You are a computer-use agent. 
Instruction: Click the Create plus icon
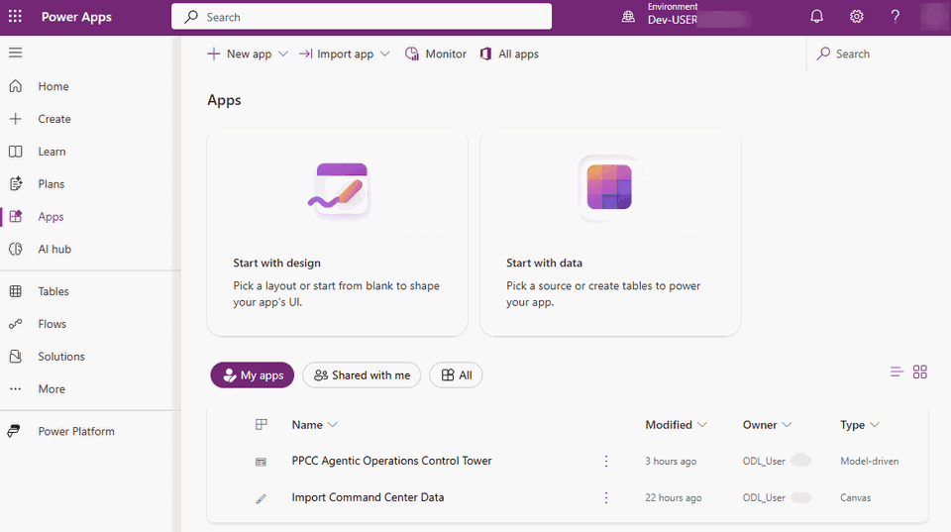click(x=15, y=119)
